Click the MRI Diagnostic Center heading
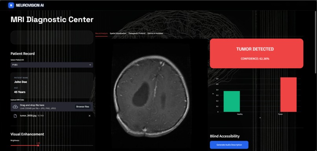The height and width of the screenshot is (151, 317). point(52,20)
